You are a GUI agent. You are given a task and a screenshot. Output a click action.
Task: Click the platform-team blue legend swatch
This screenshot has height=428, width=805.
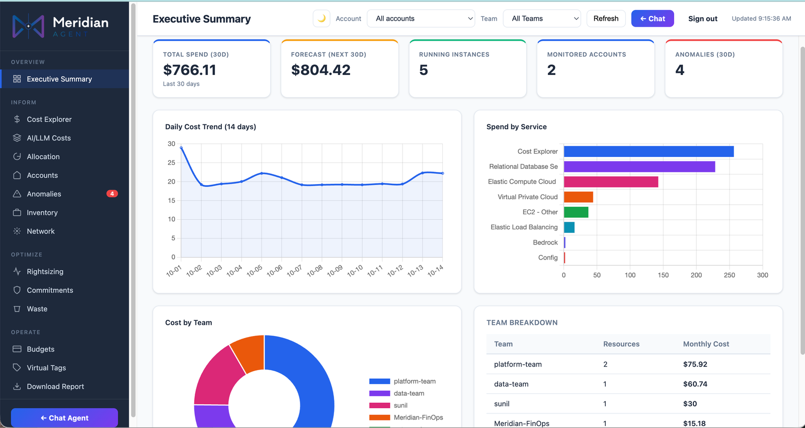(x=379, y=381)
